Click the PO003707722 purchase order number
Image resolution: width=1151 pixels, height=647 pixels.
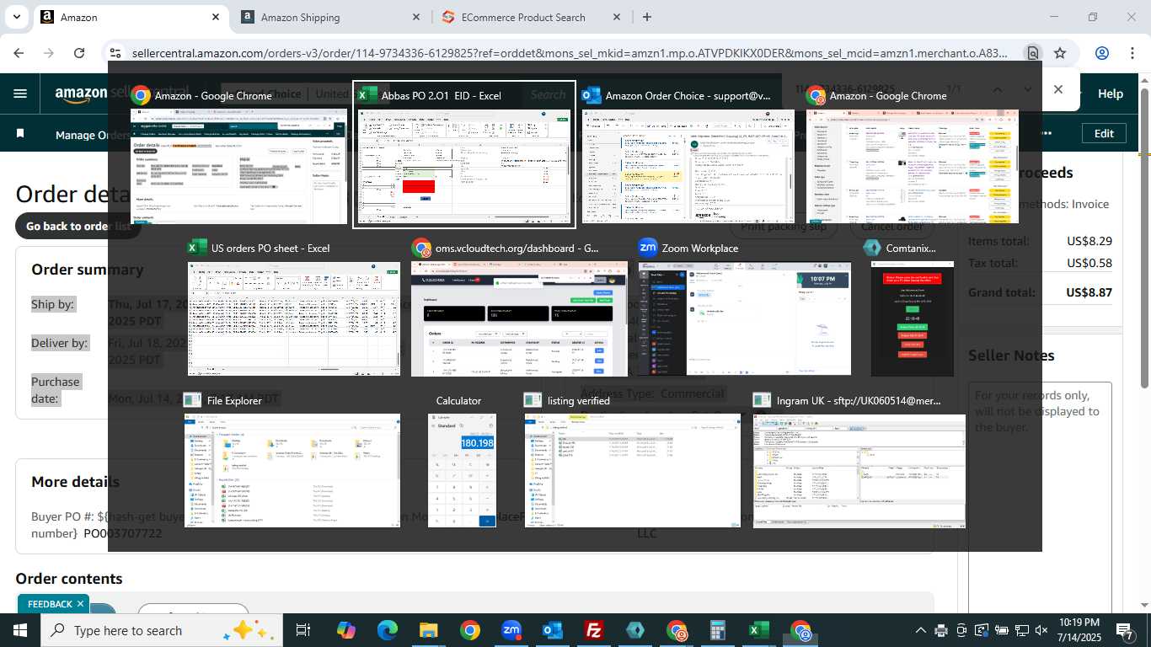coord(122,534)
